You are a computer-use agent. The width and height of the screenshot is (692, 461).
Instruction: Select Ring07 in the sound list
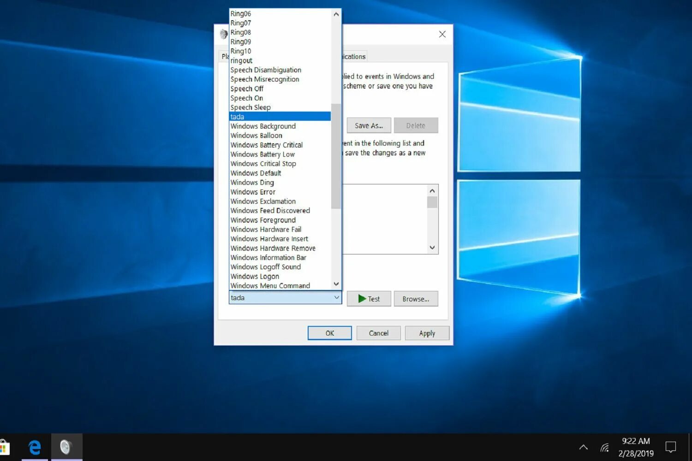280,23
